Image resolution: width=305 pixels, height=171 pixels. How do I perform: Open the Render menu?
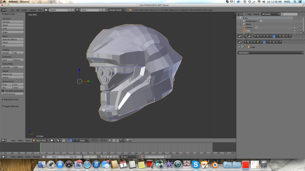pos(24,10)
